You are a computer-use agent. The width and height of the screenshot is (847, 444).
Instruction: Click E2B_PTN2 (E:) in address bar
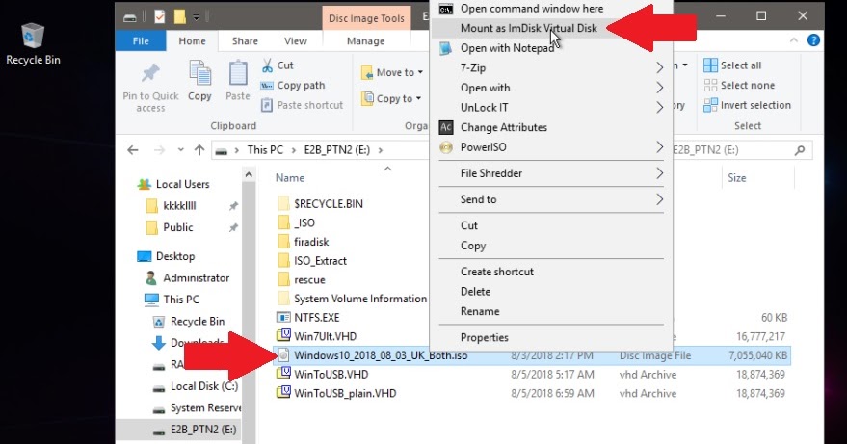(336, 150)
